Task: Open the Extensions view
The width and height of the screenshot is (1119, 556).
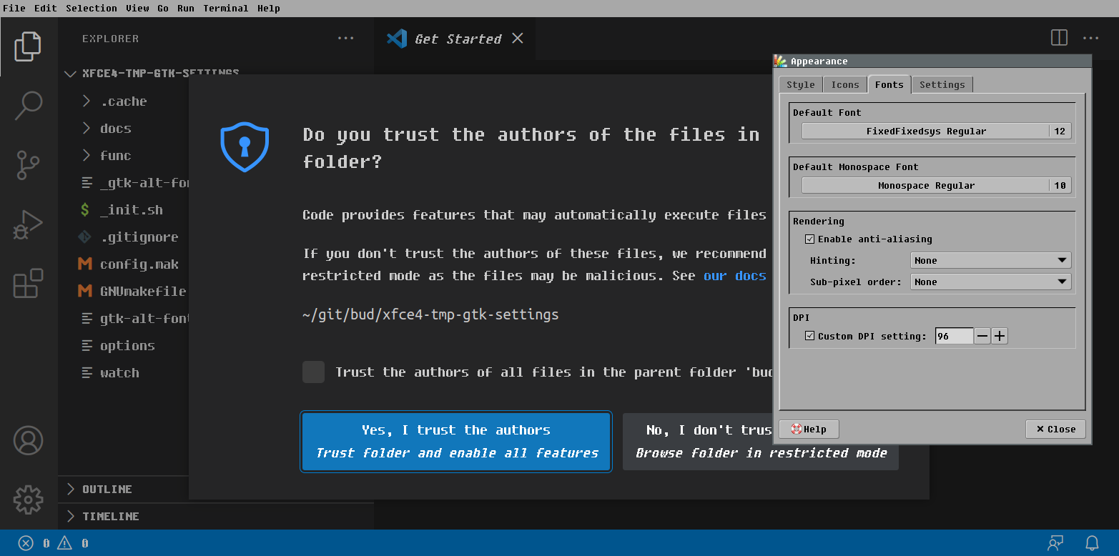Action: point(29,283)
